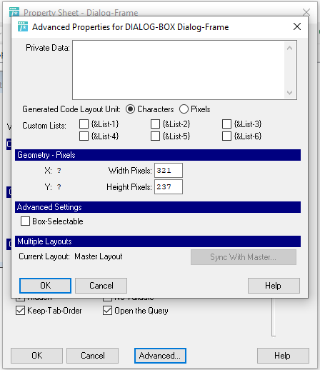Open Help for Advanced Properties
Viewport: 320px width, 370px height.
274,286
